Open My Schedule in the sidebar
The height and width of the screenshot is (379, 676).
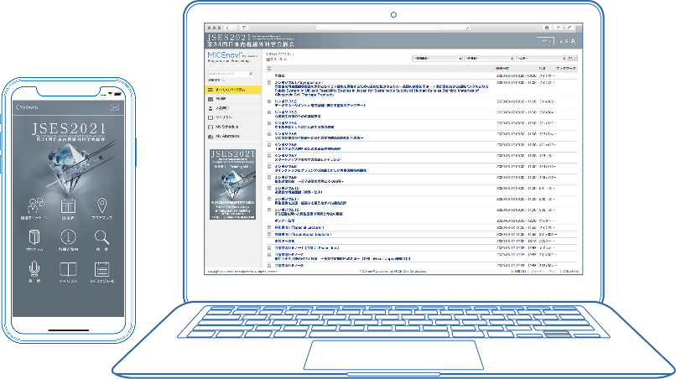pos(233,127)
